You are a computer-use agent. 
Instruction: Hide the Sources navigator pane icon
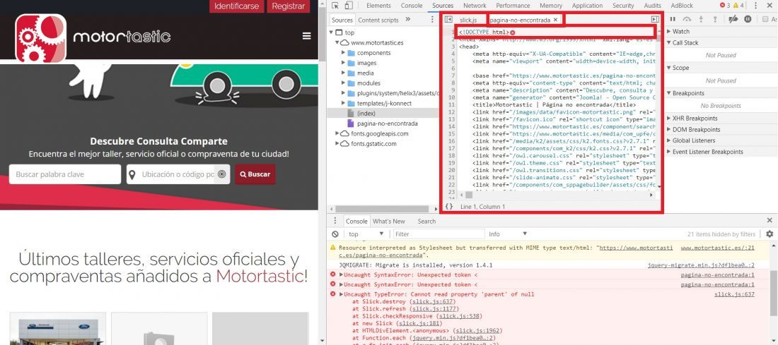[x=448, y=19]
